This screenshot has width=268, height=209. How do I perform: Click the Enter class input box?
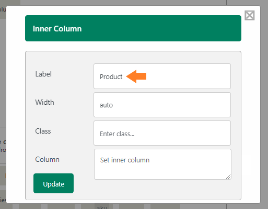point(162,133)
